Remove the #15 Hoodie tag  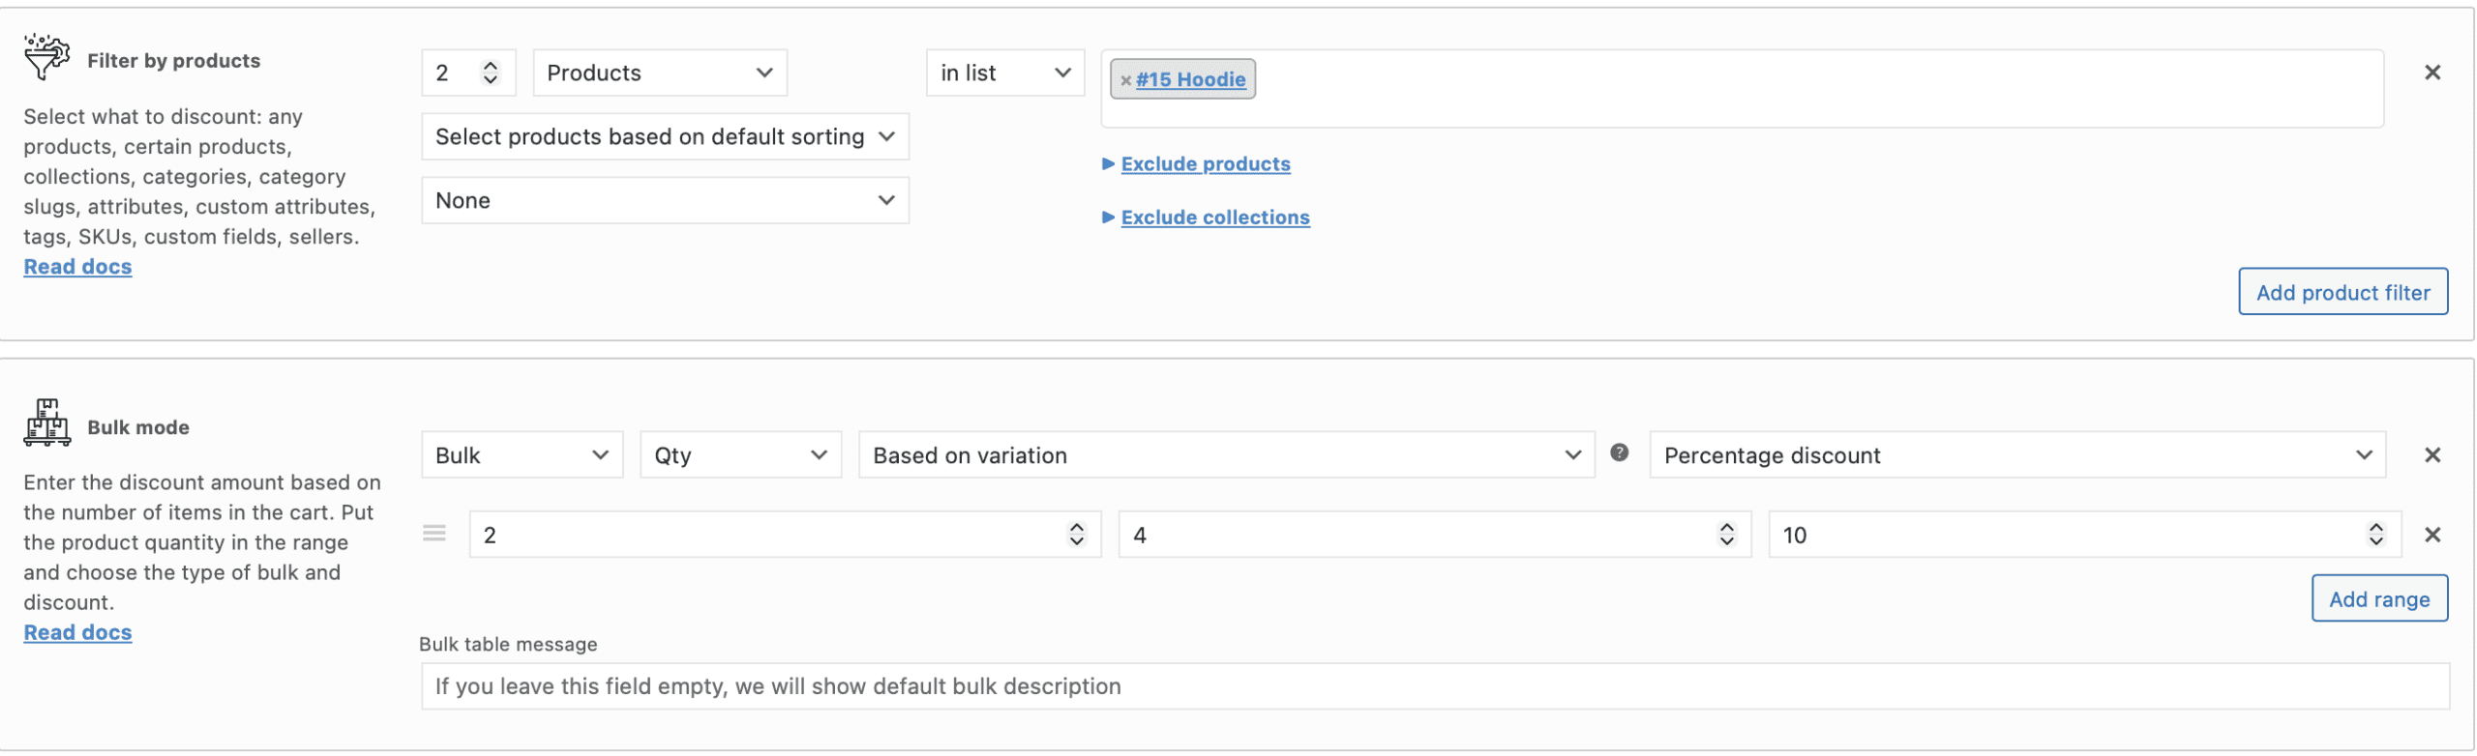pos(1125,80)
